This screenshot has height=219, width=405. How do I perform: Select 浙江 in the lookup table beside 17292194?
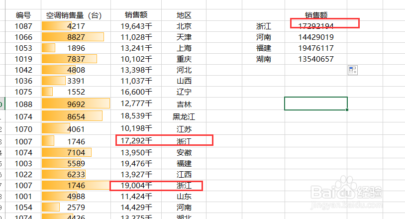point(264,26)
